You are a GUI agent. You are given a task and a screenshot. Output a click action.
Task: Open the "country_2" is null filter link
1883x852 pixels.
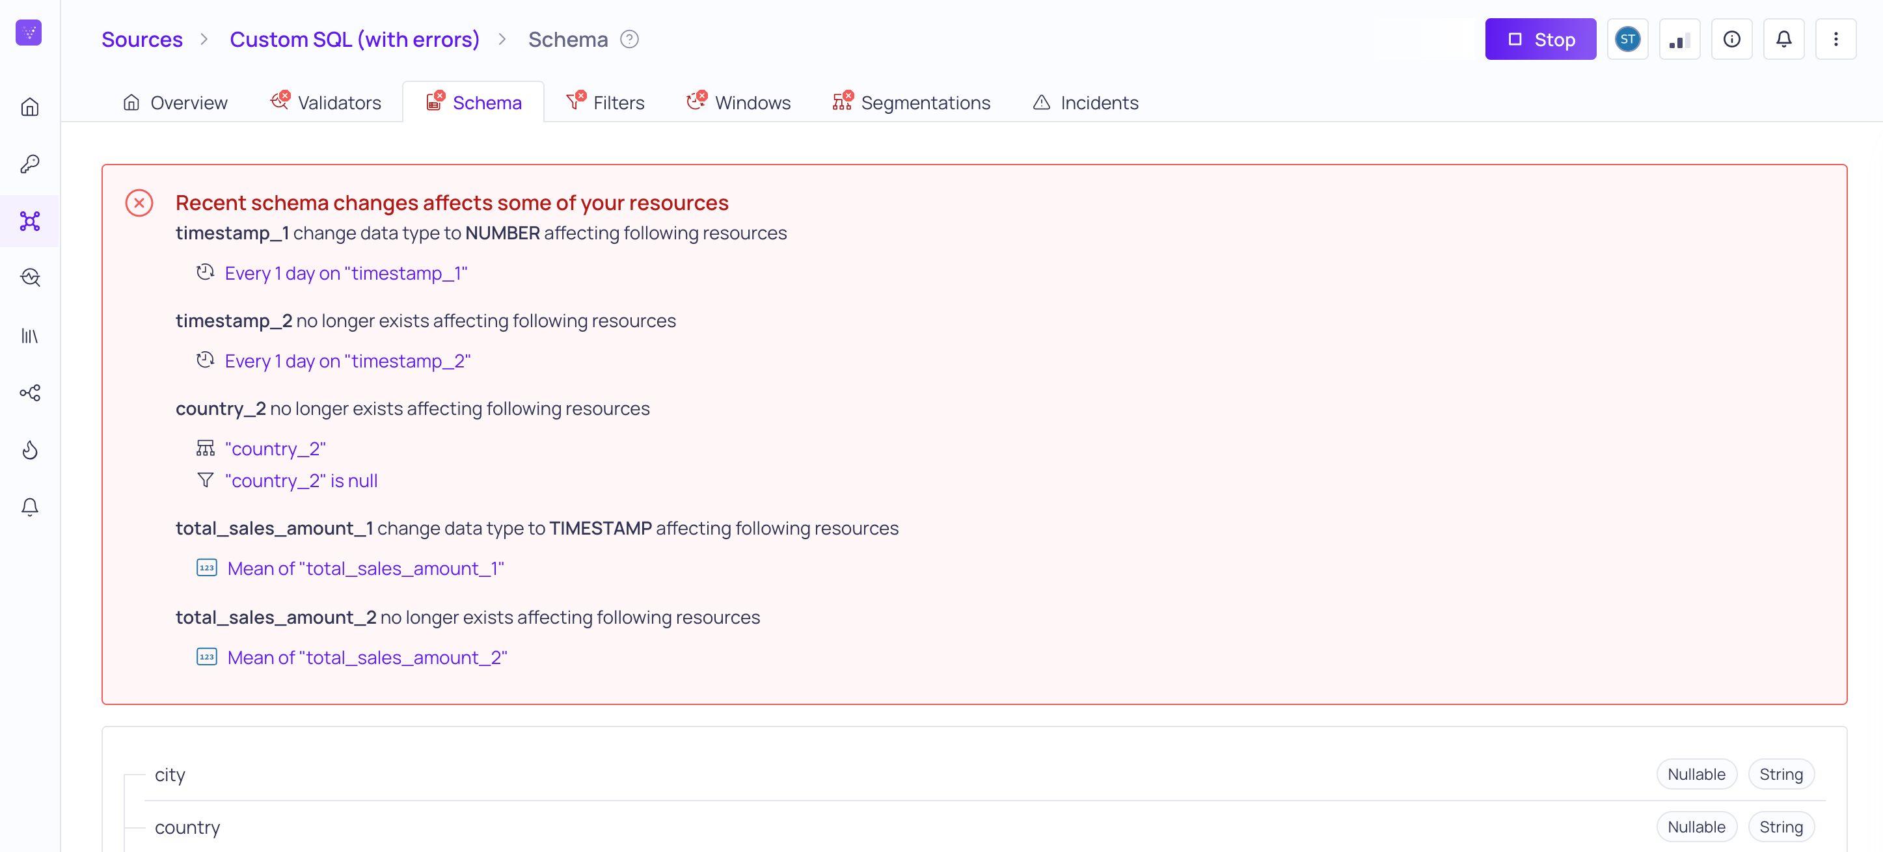coord(301,480)
